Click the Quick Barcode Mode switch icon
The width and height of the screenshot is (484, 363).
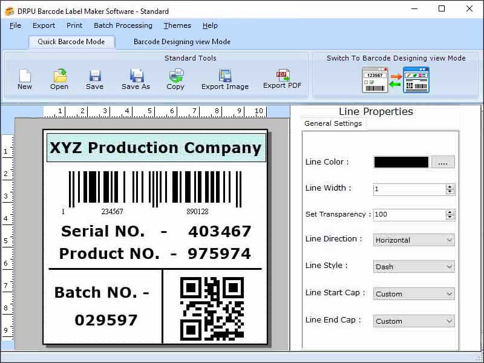pyautogui.click(x=375, y=80)
